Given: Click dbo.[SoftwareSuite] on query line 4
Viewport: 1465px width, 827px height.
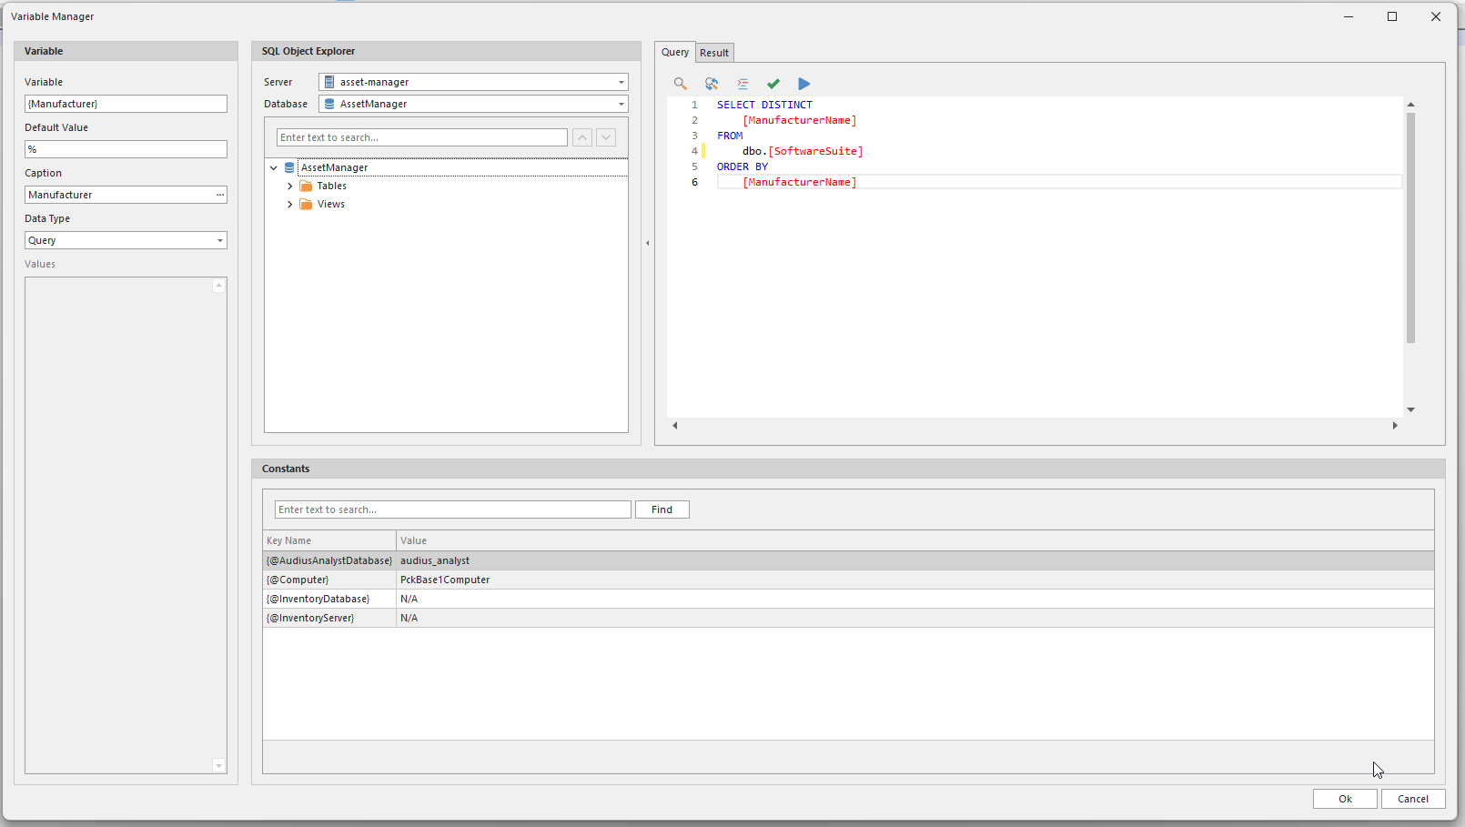Looking at the screenshot, I should 803,151.
